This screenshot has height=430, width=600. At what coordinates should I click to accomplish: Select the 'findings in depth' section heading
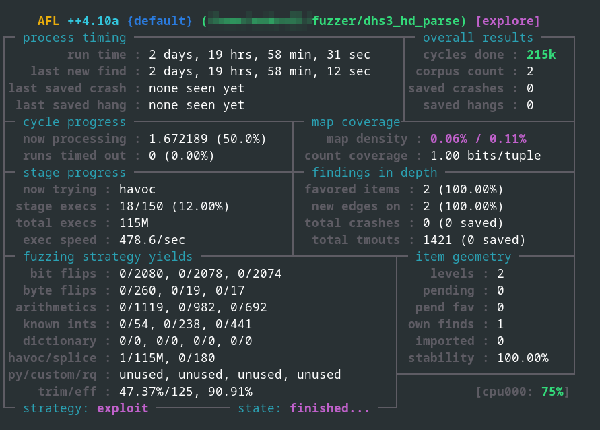click(x=374, y=173)
